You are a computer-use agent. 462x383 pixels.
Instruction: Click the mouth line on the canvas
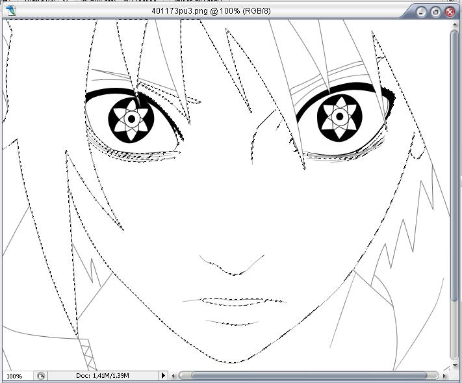(234, 302)
